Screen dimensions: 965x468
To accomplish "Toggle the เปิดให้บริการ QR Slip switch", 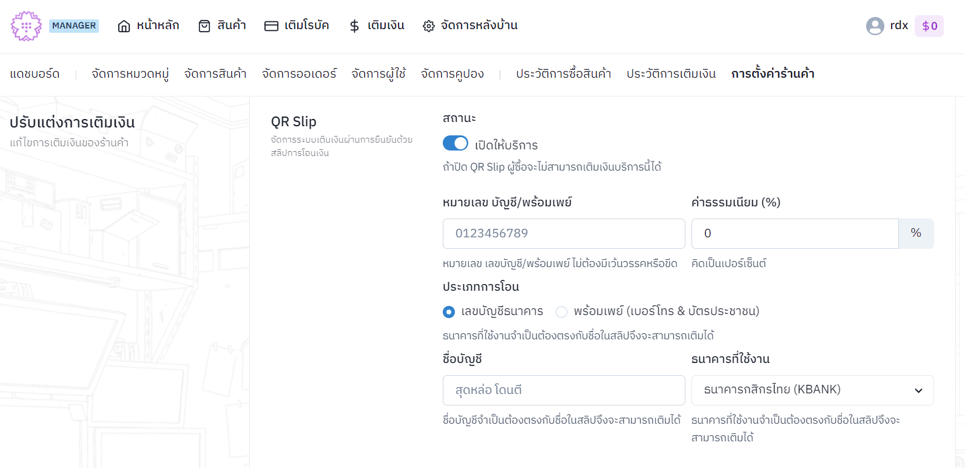I will (456, 143).
